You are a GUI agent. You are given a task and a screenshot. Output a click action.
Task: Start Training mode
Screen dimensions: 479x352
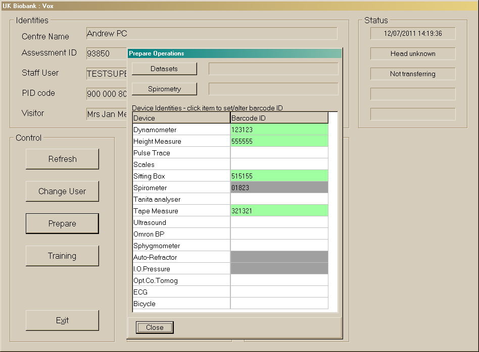(x=62, y=256)
